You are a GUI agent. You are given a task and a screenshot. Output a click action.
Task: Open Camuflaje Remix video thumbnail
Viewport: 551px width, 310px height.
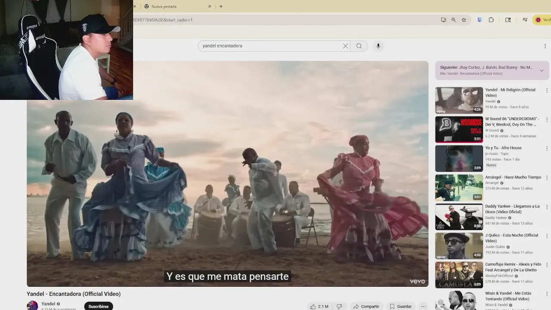pyautogui.click(x=459, y=275)
